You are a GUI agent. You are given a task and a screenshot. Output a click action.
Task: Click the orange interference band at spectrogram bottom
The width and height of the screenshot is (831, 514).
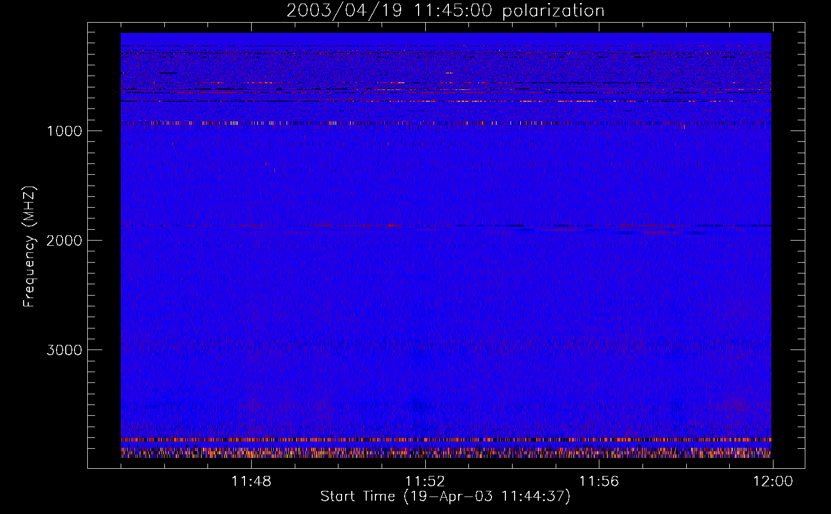[x=446, y=440]
